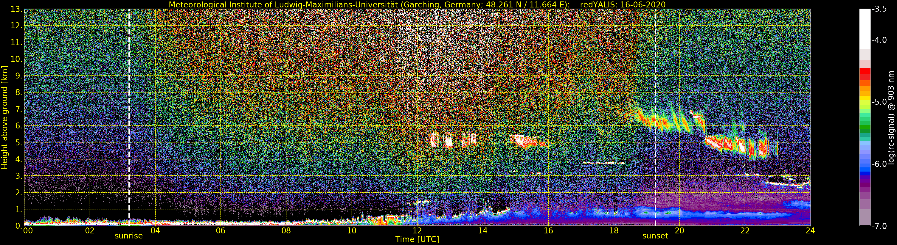Click time axis tick label "04"
The width and height of the screenshot is (897, 245).
pos(155,231)
